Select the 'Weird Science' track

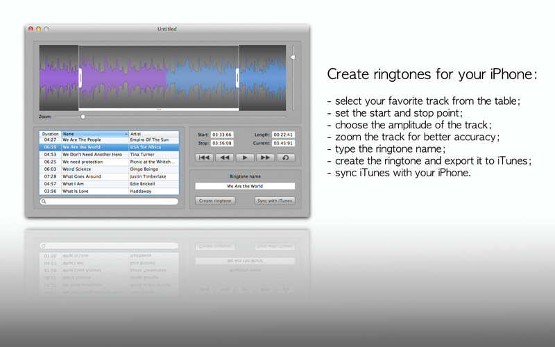(109, 169)
